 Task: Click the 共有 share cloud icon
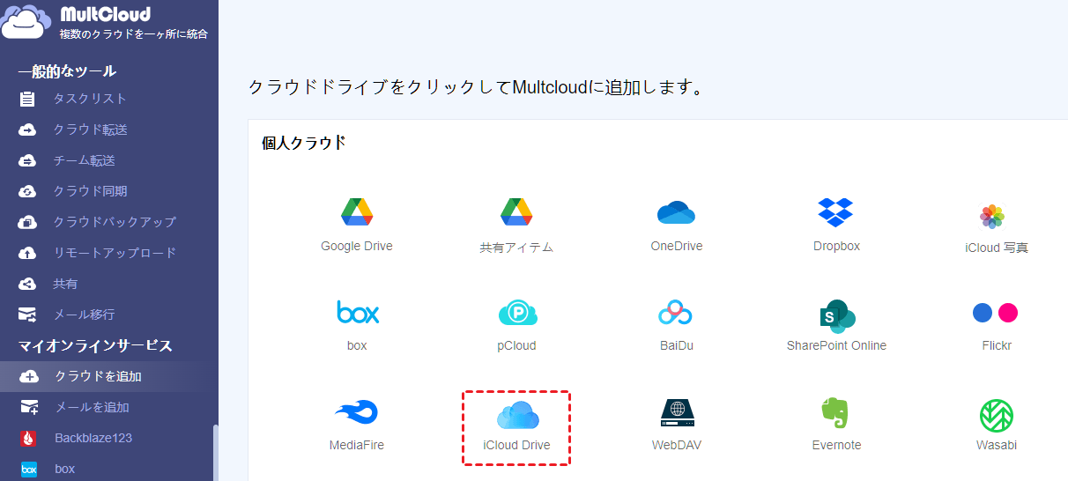[x=28, y=284]
